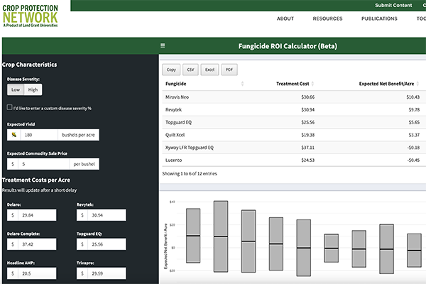Click the Trivapro cost field

click(x=106, y=273)
